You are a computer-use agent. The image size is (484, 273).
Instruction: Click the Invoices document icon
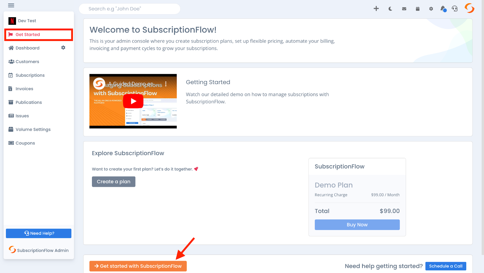(x=10, y=89)
